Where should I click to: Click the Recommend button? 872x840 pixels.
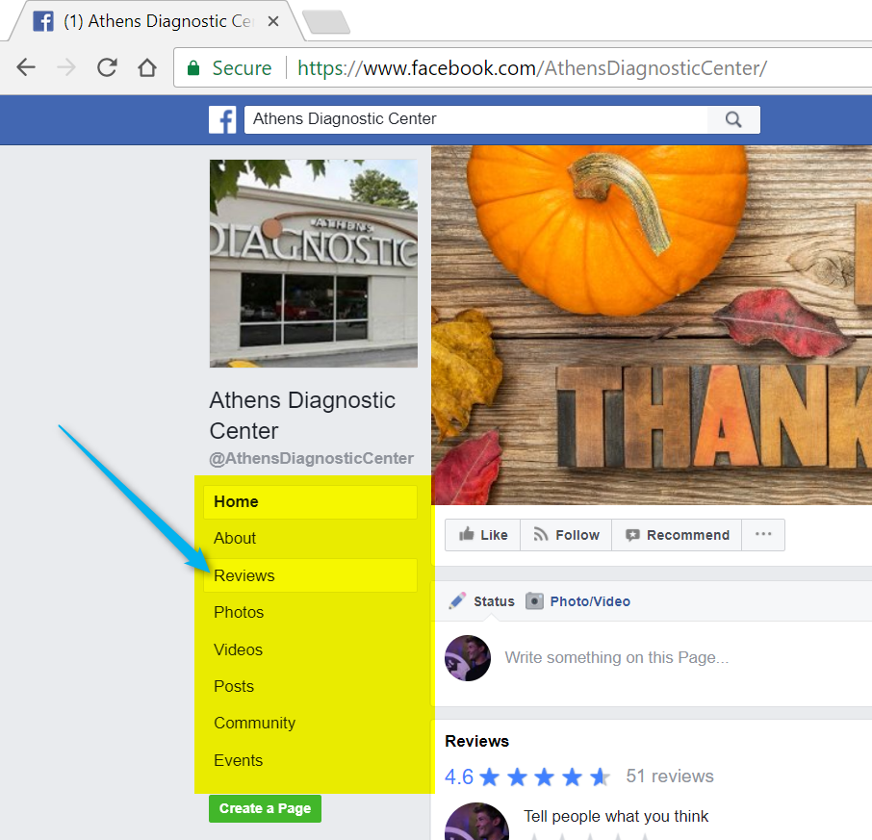[x=677, y=535]
